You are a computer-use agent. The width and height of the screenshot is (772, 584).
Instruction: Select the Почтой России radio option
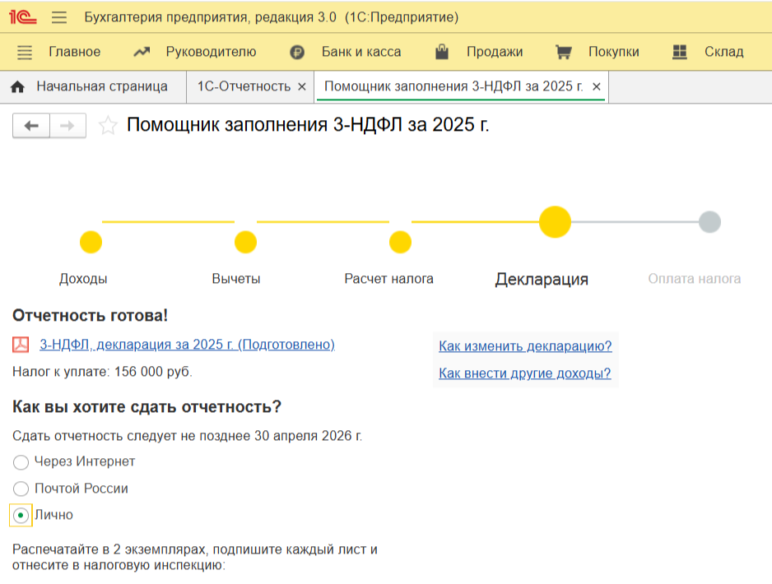click(21, 489)
